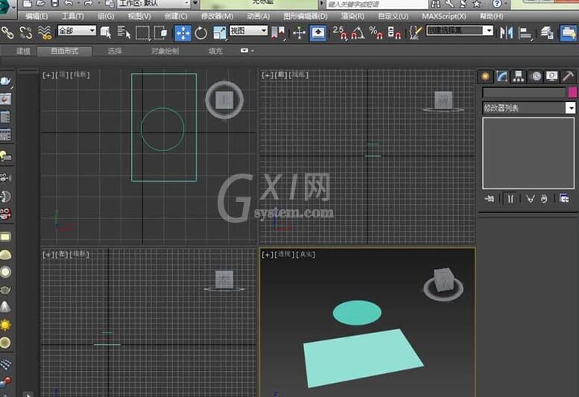Open the Utilities hammer panel tab
The height and width of the screenshot is (397, 579).
pos(569,77)
